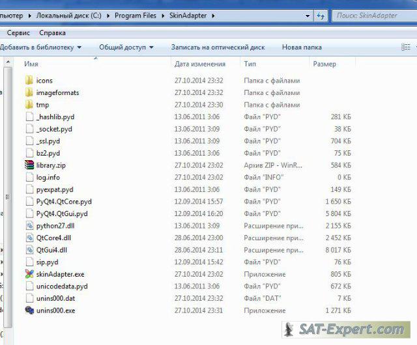417x345 pixels.
Task: Expand arrow before Локальный диск (C:) breadcrumb
Action: click(29, 16)
